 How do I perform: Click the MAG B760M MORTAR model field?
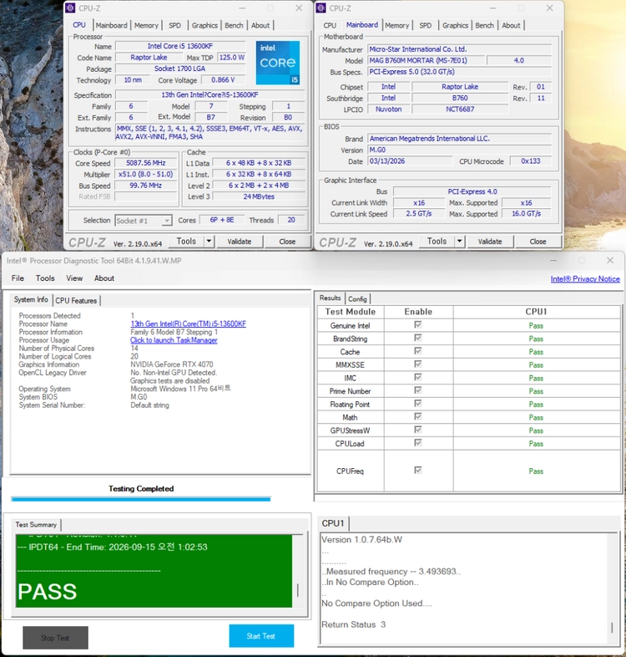pyautogui.click(x=426, y=60)
